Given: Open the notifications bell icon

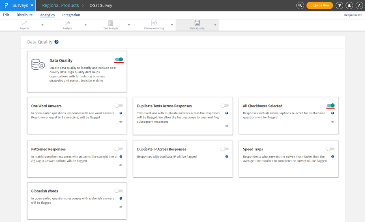Looking at the screenshot, I should 349,6.
